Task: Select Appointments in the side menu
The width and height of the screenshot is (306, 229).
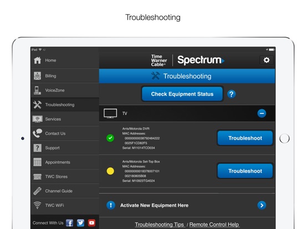Action: [x=65, y=162]
